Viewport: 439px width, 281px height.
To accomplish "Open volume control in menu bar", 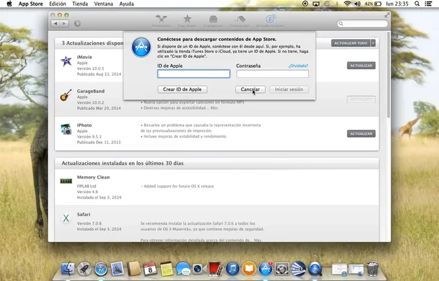I will [357, 4].
